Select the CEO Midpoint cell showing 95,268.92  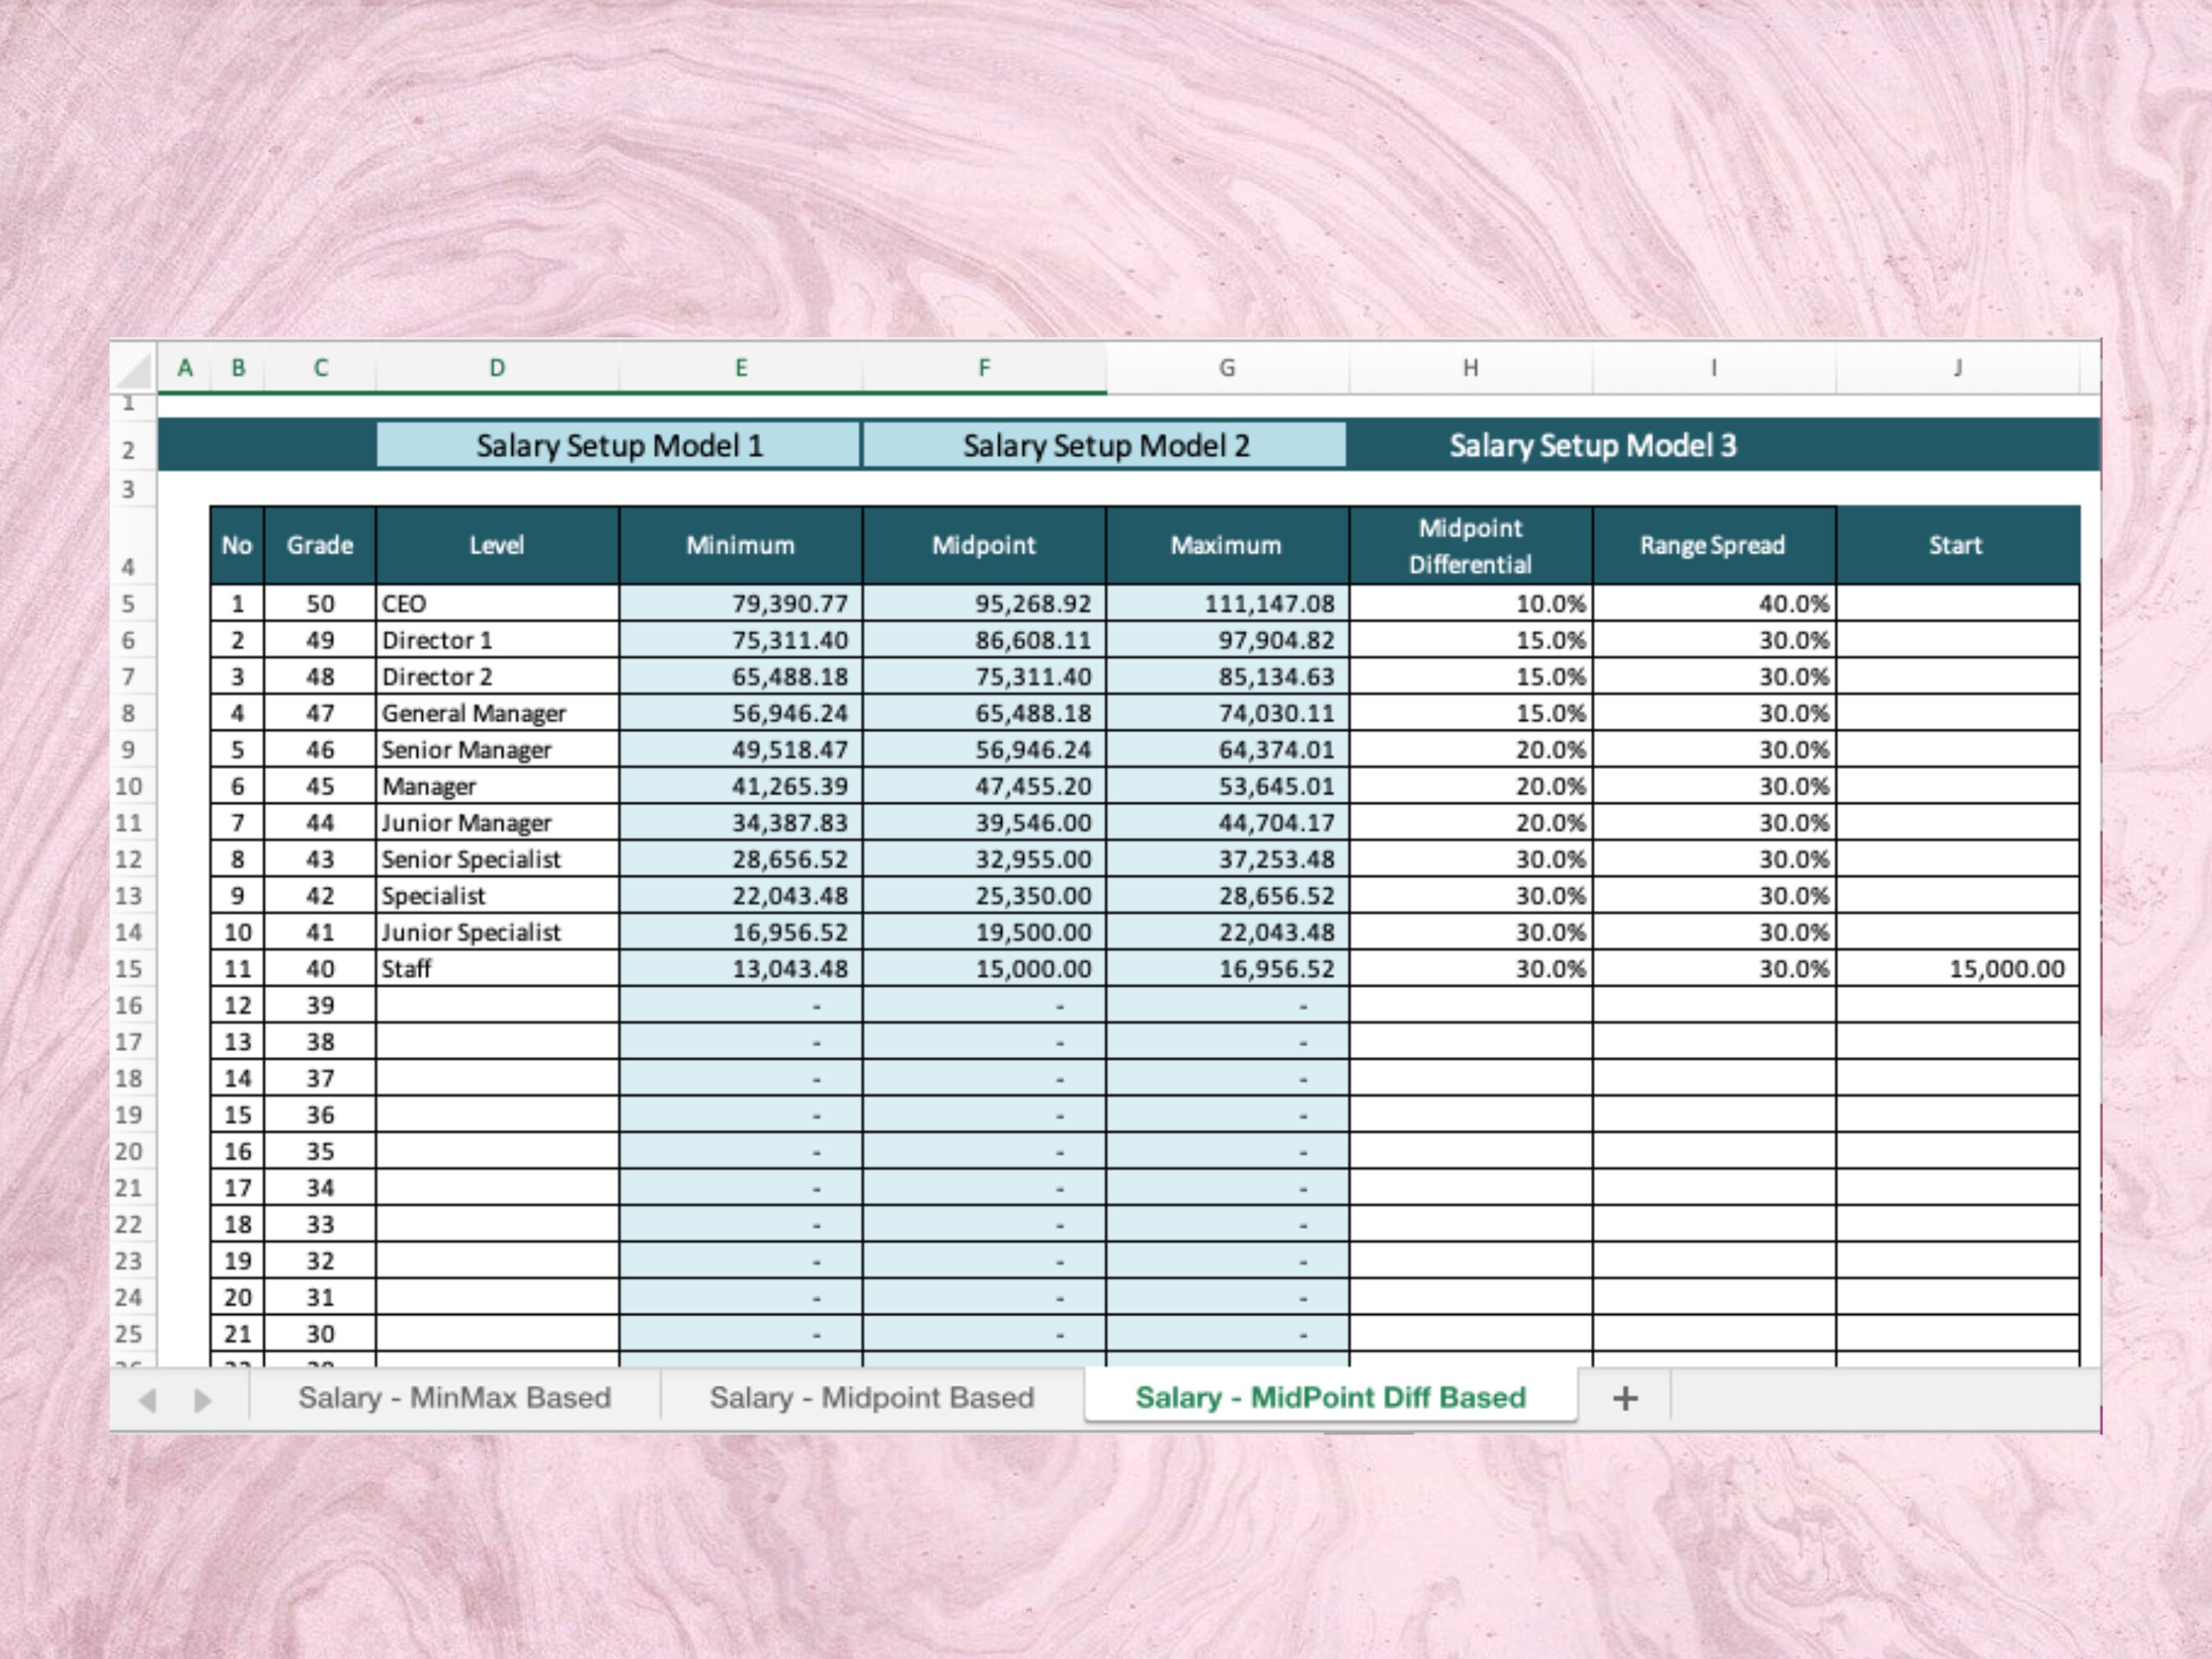point(985,603)
